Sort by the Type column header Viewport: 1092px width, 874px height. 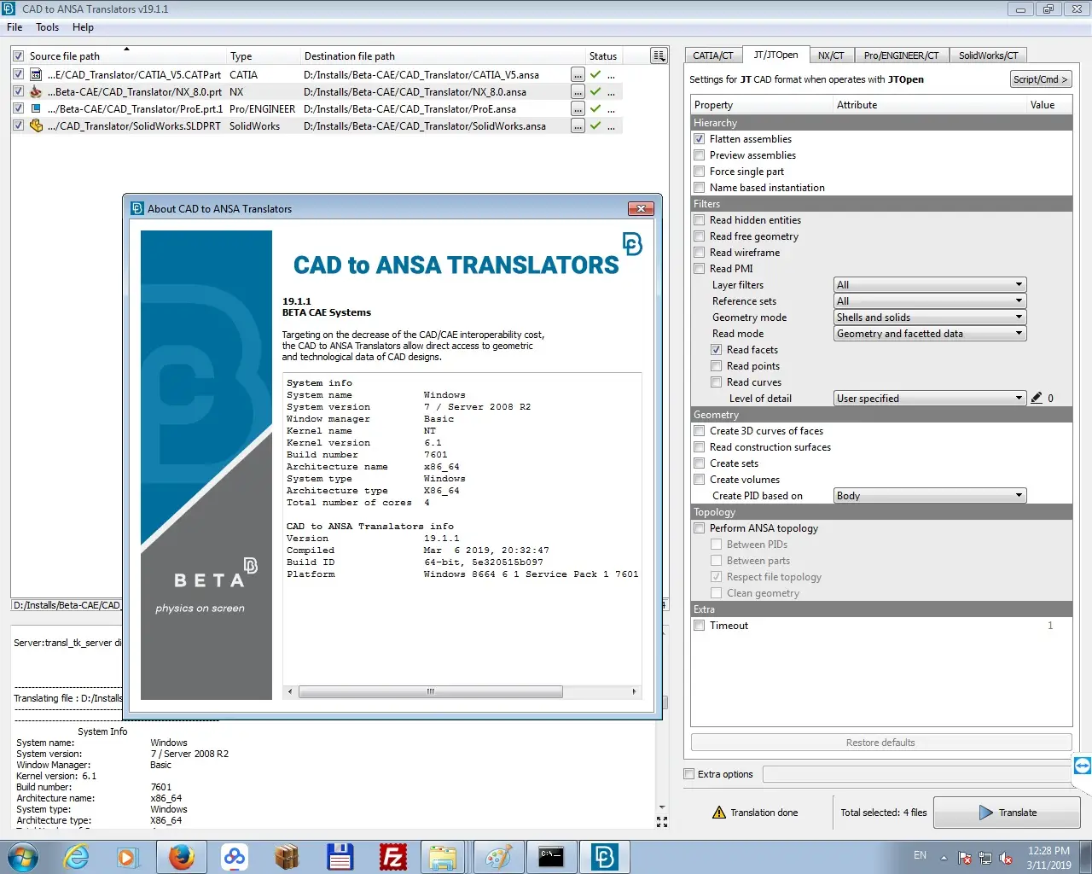pos(263,56)
